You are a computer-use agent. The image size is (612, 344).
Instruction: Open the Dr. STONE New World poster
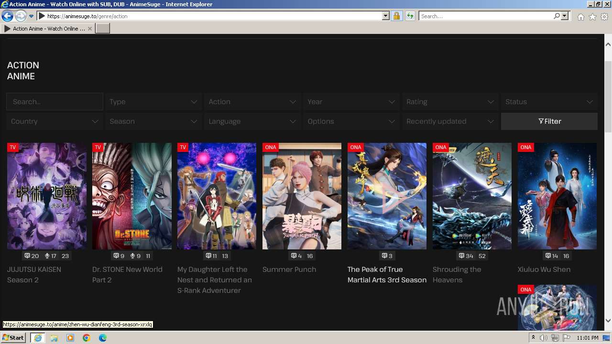(x=132, y=196)
